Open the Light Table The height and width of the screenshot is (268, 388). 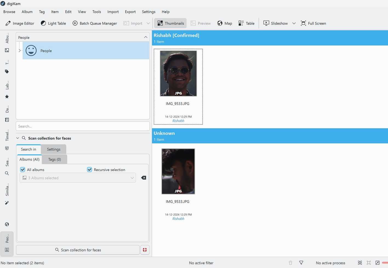(x=53, y=23)
